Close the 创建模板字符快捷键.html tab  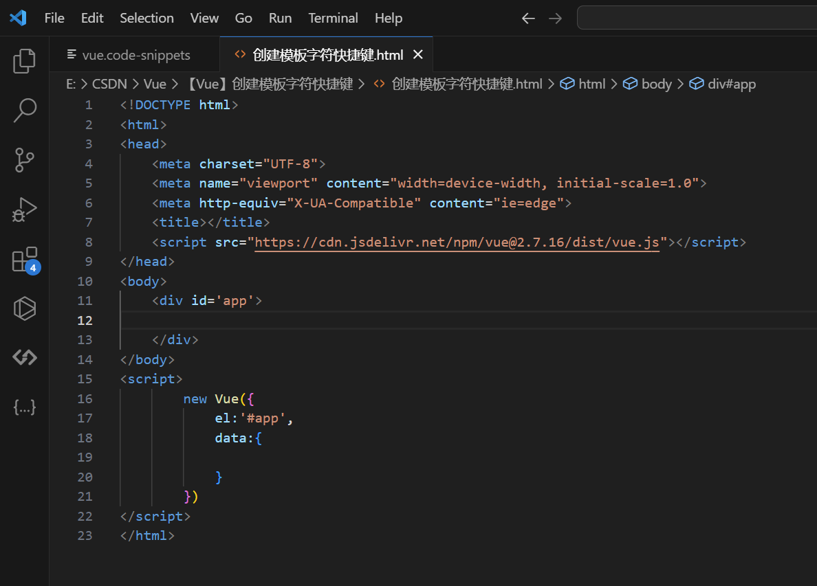418,55
